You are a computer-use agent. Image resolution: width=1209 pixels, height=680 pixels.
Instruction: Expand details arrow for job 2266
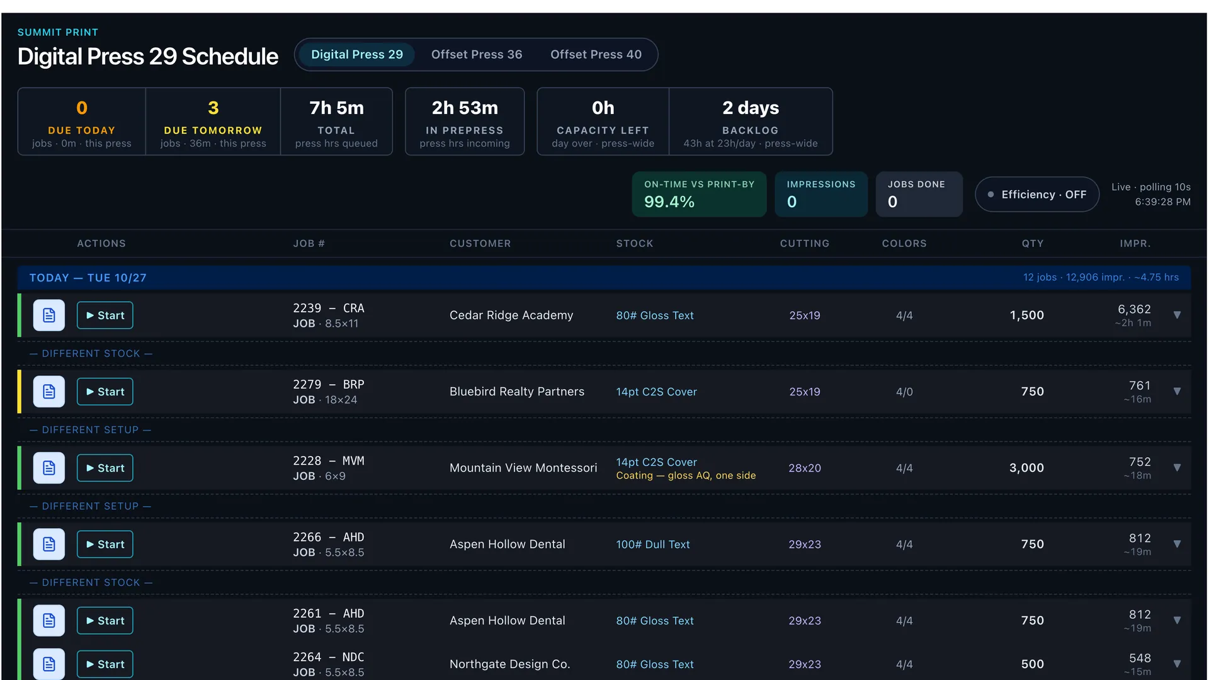coord(1177,543)
